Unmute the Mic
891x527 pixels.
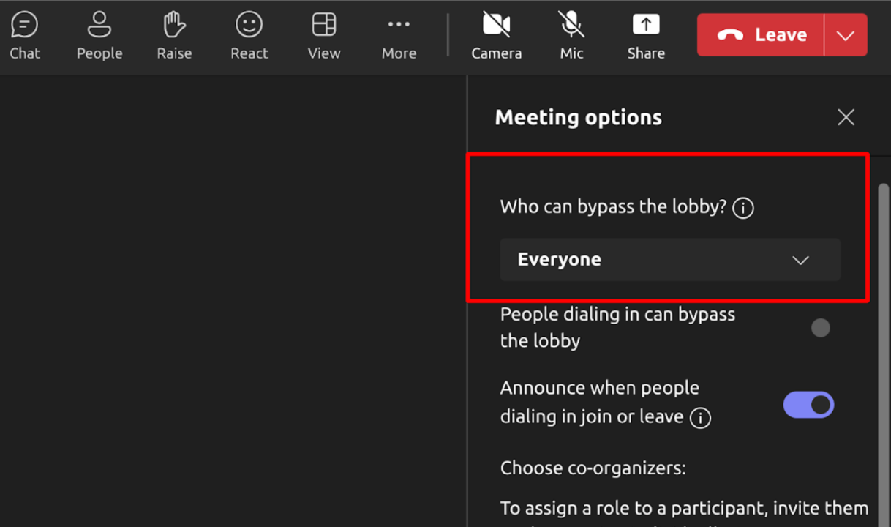coord(571,35)
